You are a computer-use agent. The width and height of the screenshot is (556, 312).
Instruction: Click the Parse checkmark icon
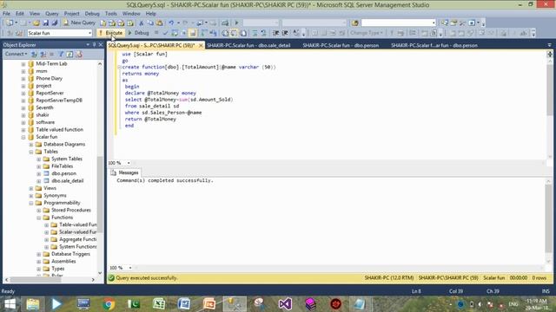pos(165,33)
